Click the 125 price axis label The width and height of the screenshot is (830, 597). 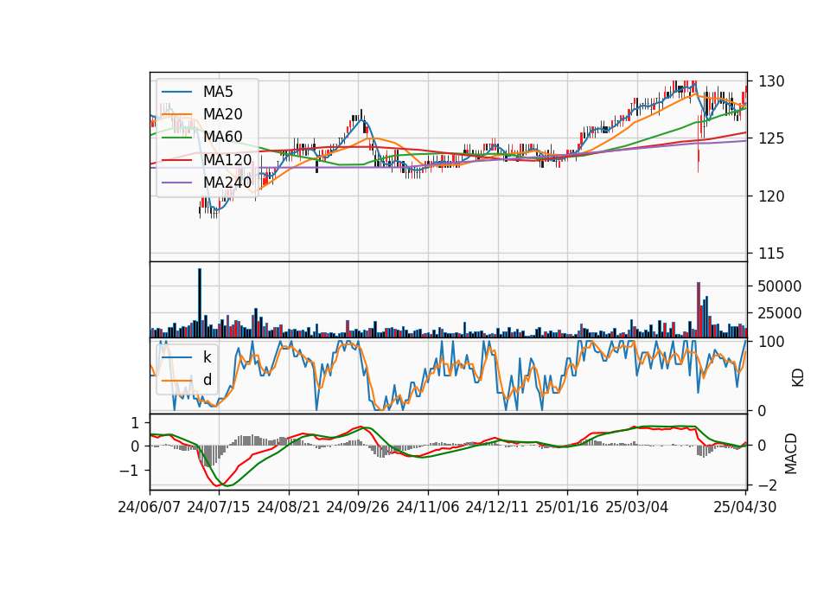(771, 138)
